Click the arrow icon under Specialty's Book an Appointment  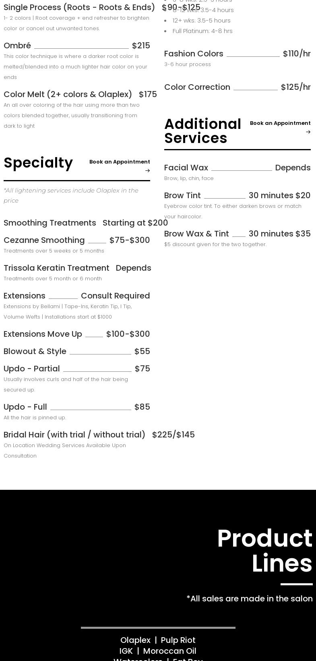[x=147, y=171]
